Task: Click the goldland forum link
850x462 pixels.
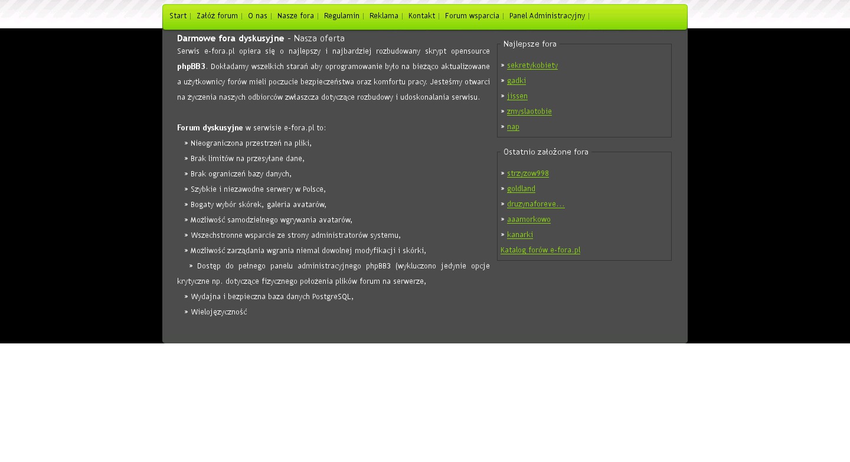Action: point(521,189)
